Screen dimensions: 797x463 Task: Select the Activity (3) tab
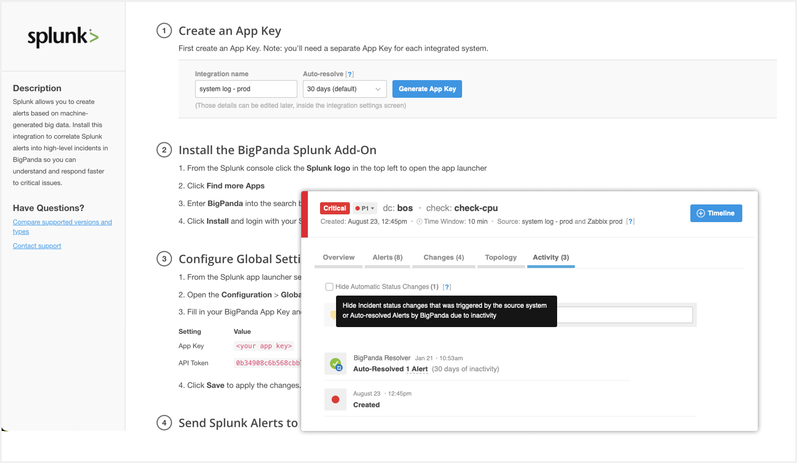point(551,257)
